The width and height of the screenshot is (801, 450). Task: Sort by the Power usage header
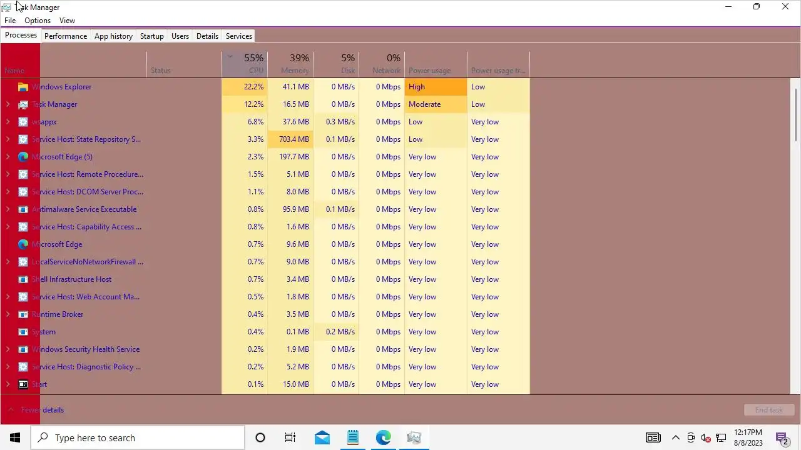[x=436, y=64]
